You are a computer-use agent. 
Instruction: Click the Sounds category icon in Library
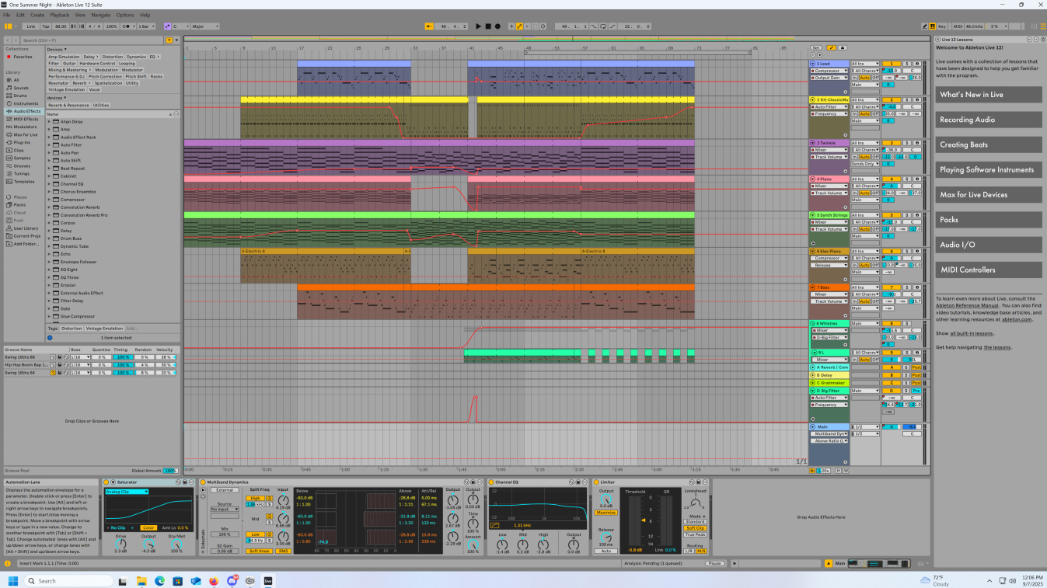coord(9,88)
